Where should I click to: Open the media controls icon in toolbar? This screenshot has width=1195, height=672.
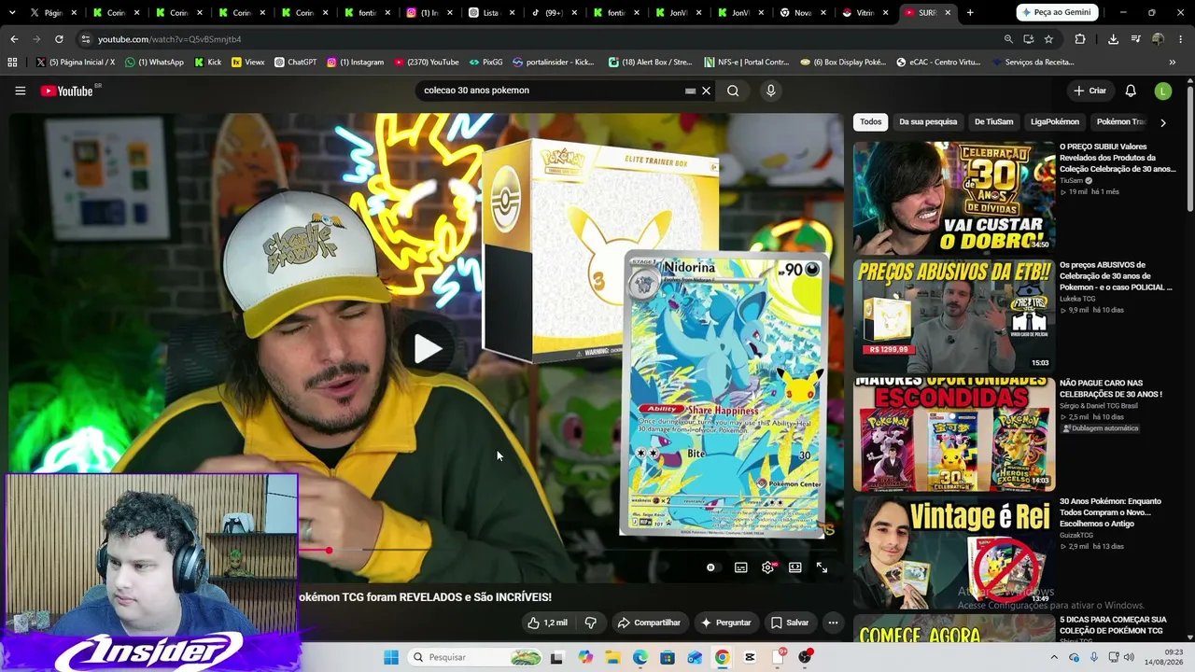coord(1135,39)
